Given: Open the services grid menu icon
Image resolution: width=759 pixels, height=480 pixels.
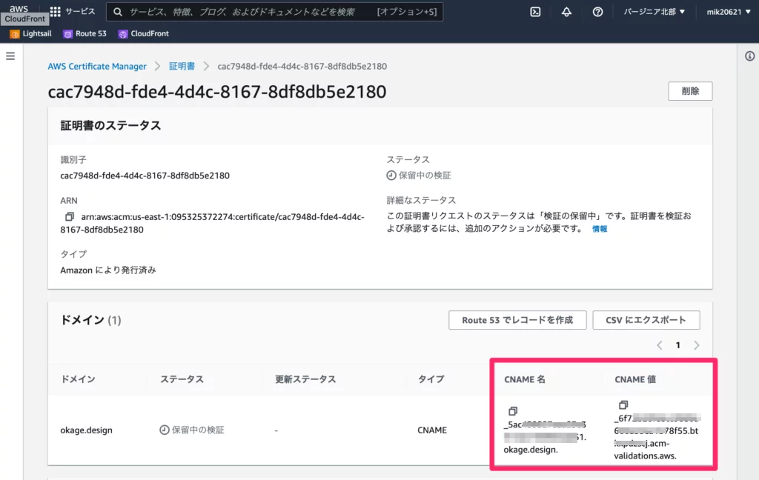Looking at the screenshot, I should 55,12.
